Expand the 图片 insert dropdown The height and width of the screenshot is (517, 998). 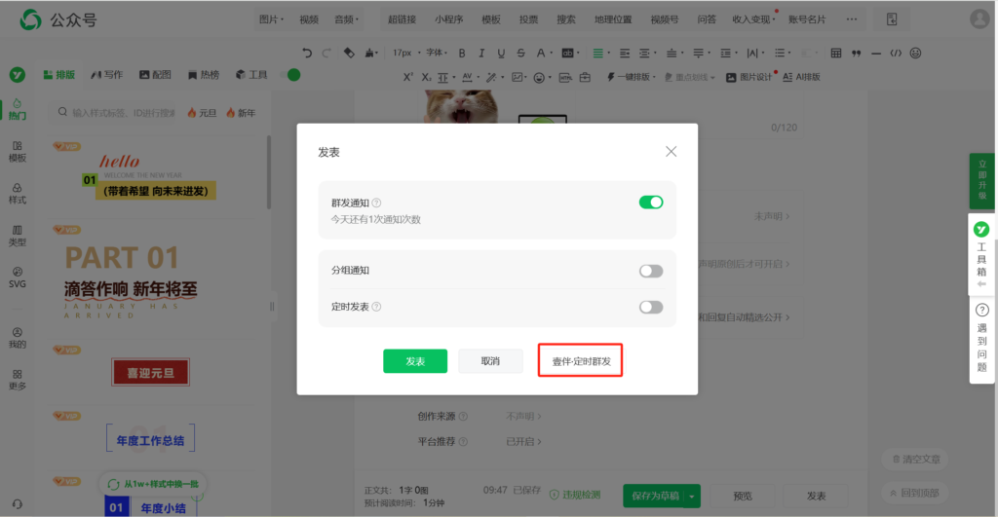click(x=272, y=19)
